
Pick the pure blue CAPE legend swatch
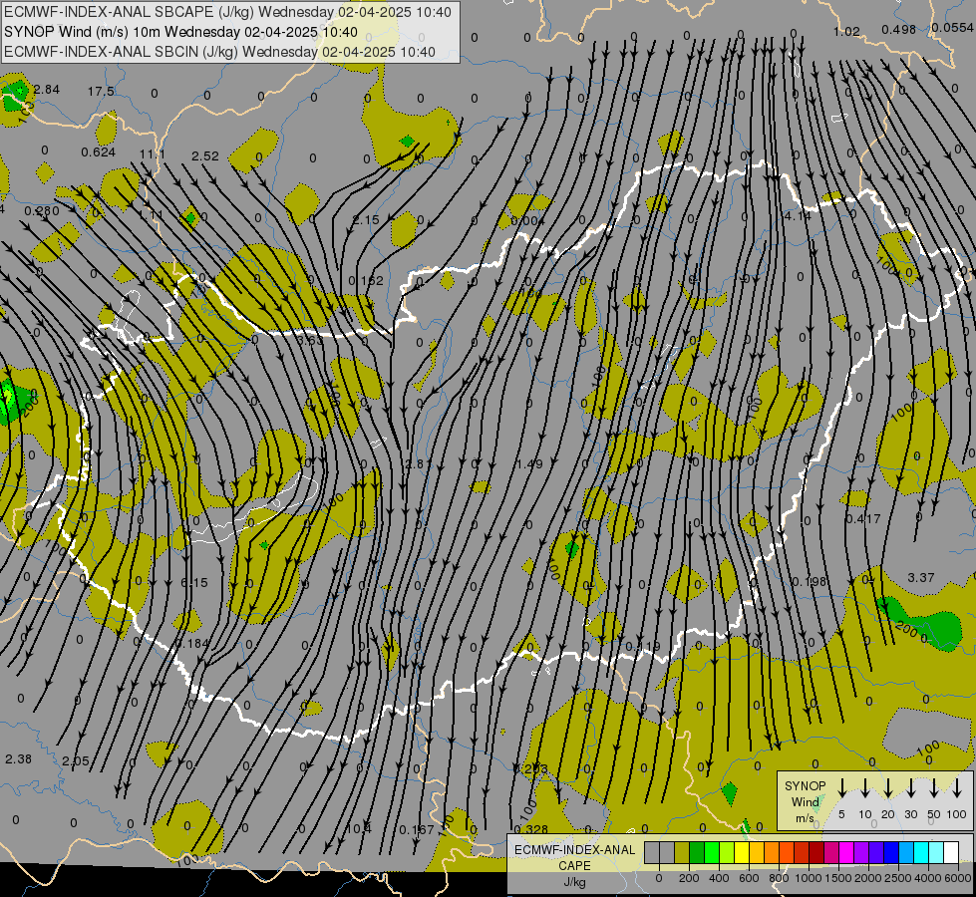[x=891, y=853]
